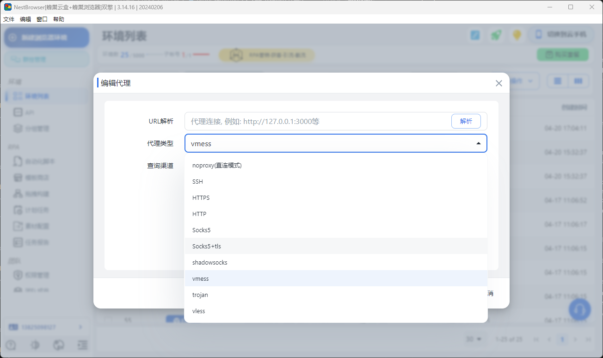Click the yellow lightbulb tips icon

pyautogui.click(x=517, y=35)
